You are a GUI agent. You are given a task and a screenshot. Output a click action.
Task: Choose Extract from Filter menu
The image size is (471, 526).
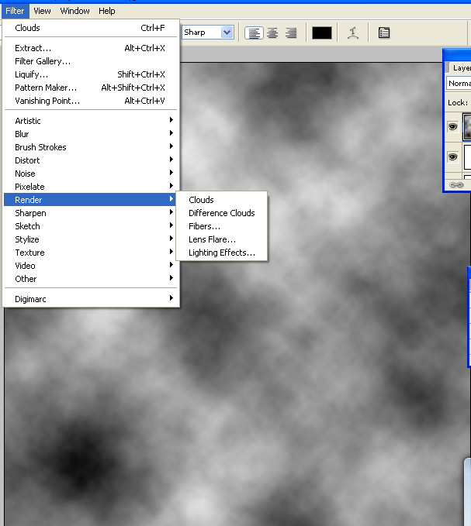(90, 48)
